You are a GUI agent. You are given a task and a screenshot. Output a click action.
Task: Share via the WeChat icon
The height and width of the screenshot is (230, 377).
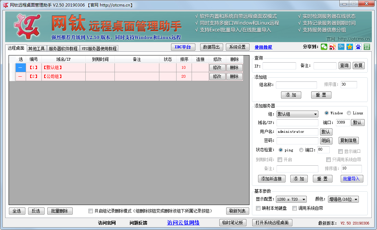(324, 47)
